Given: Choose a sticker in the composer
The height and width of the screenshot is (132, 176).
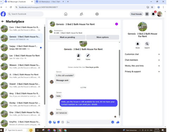Looking at the screenshot, I should [x=58, y=122].
